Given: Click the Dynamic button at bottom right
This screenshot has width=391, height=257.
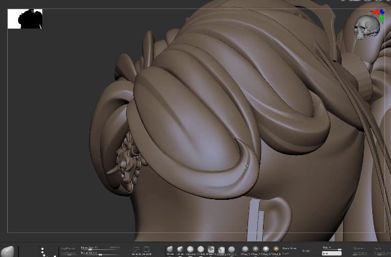Looking at the screenshot, I should pos(359,249).
